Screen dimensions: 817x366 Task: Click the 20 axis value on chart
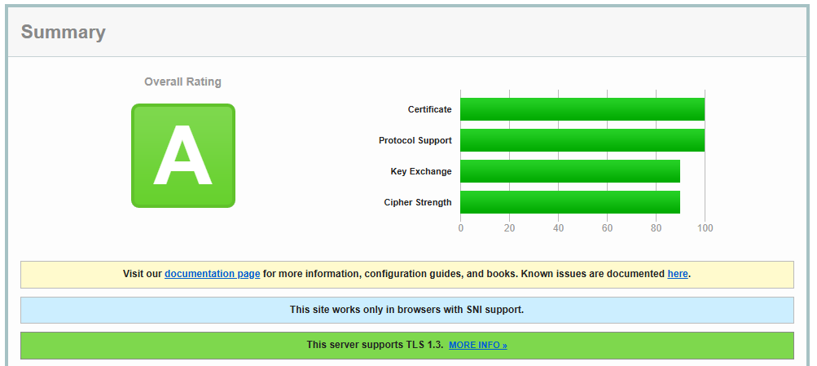(510, 228)
